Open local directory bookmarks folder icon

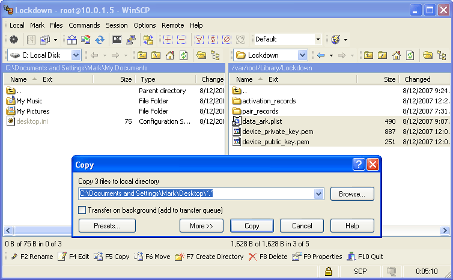(201, 55)
